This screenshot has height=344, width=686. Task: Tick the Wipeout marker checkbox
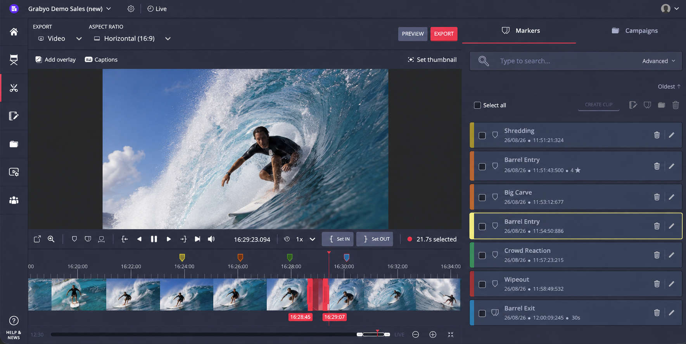(482, 284)
